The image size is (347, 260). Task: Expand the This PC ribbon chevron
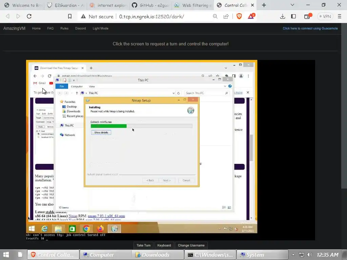click(x=225, y=86)
